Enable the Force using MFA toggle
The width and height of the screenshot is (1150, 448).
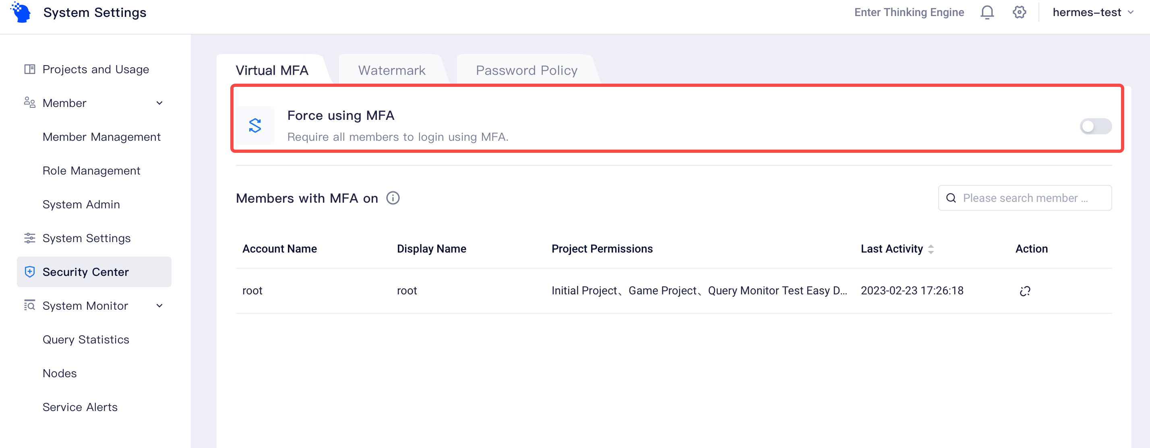point(1095,126)
